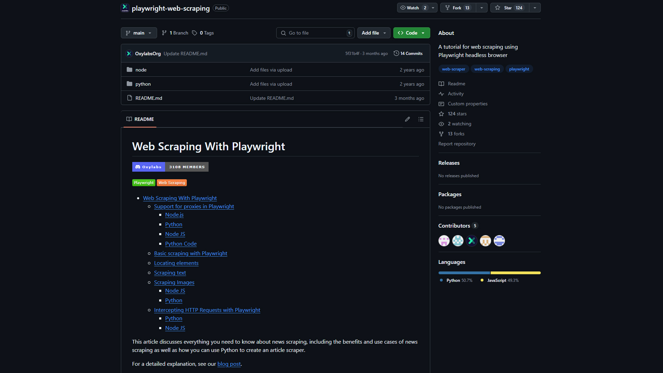Open the blue striped contributor avatar
The image size is (663, 373).
click(499, 241)
